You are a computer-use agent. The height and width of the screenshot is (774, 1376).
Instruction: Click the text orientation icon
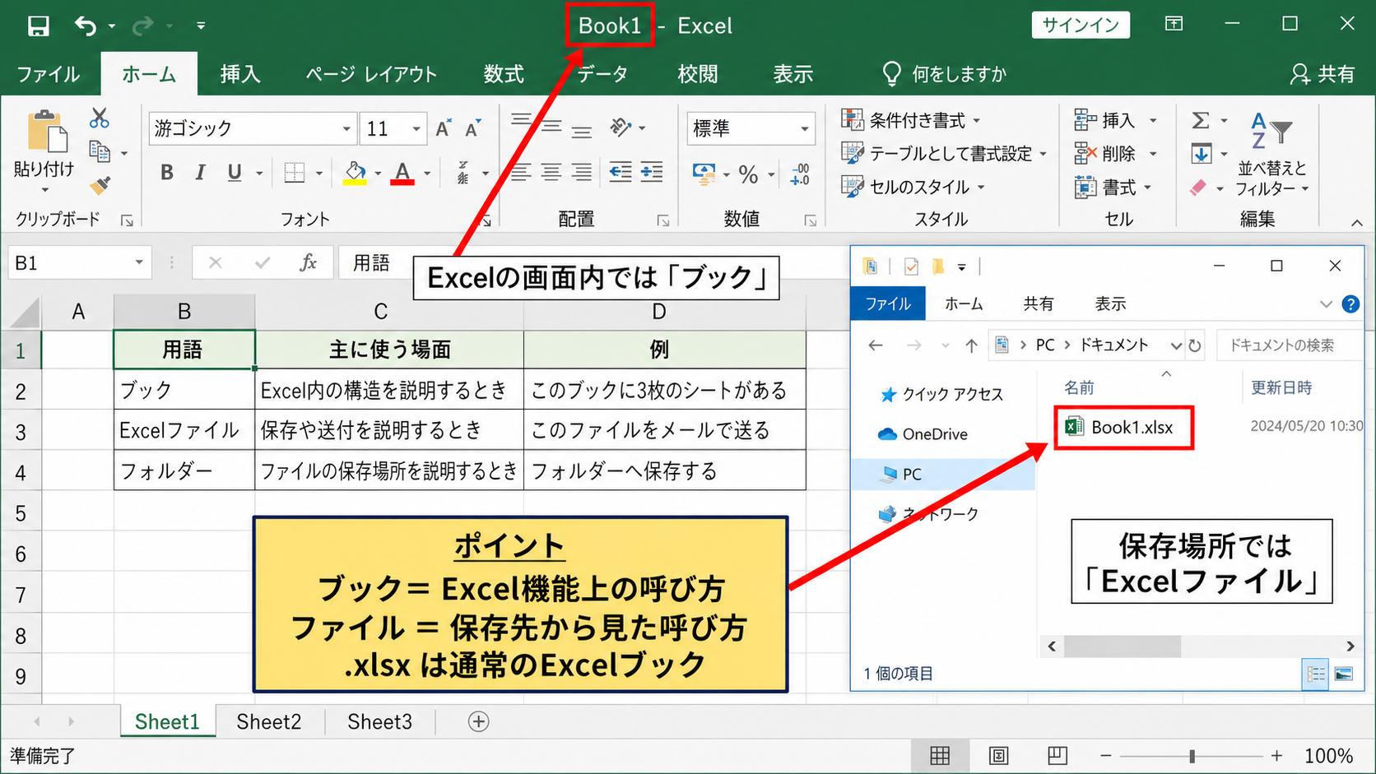[621, 127]
